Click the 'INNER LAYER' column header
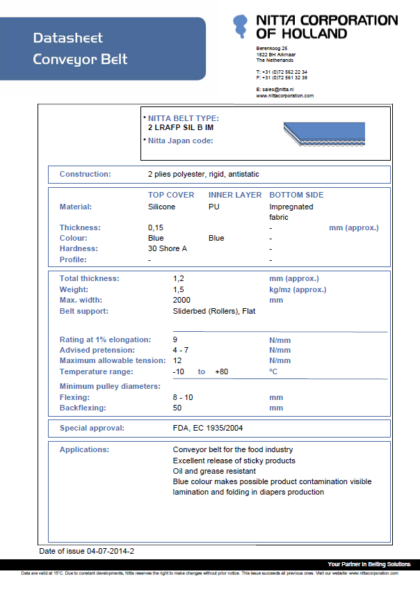This screenshot has width=420, height=592. coord(235,195)
